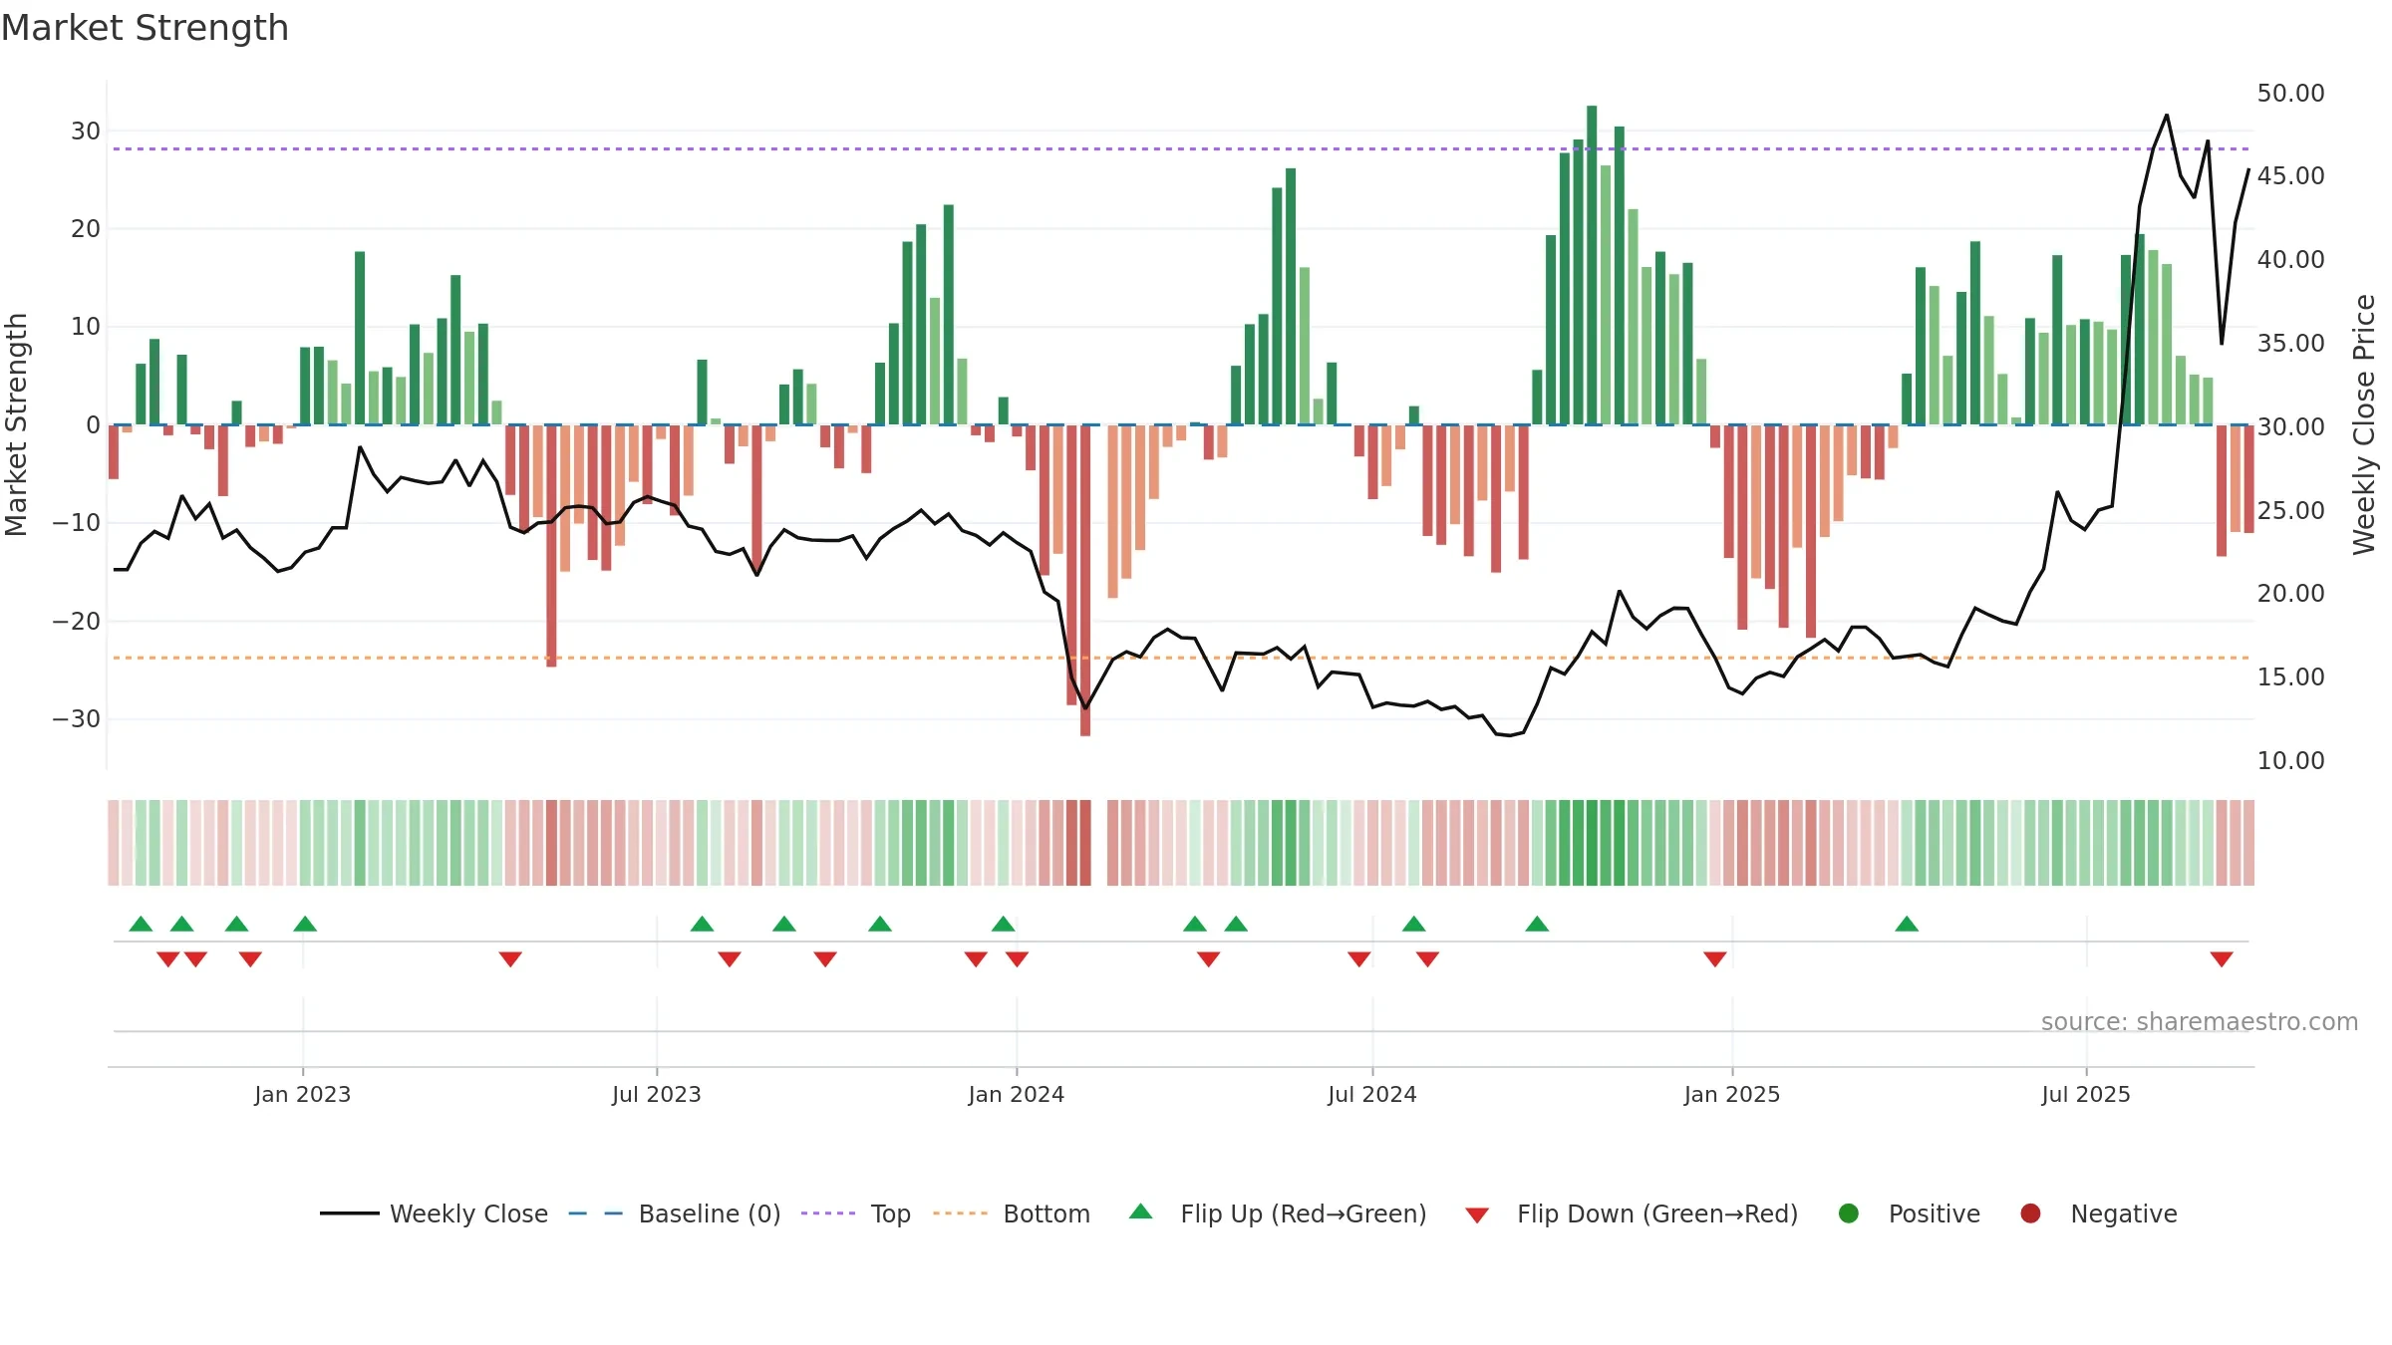The image size is (2392, 1345).
Task: Toggle Flip Down (Green→Red) legend entry
Action: 1632,1213
